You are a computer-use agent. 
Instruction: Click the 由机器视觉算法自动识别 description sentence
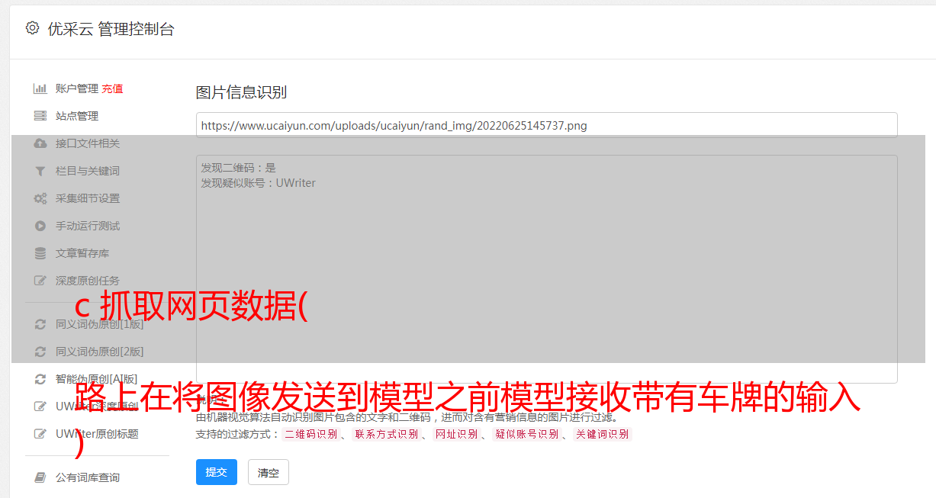coord(407,417)
